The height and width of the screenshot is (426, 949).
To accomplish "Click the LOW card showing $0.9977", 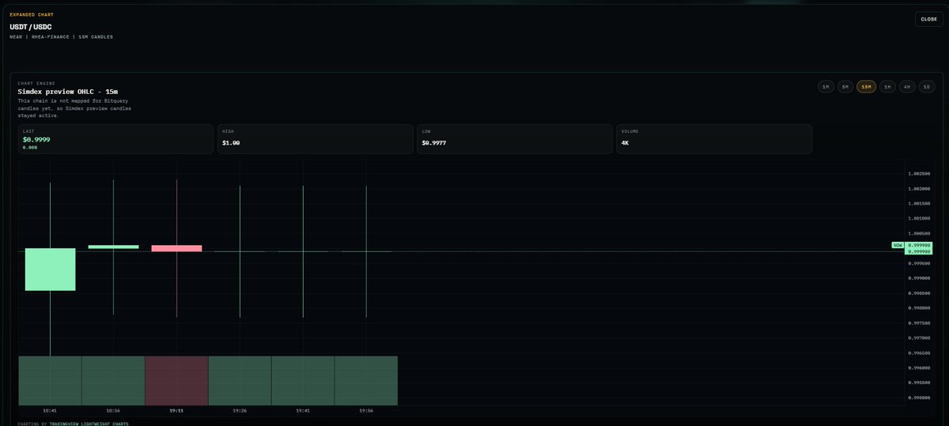I will [514, 139].
